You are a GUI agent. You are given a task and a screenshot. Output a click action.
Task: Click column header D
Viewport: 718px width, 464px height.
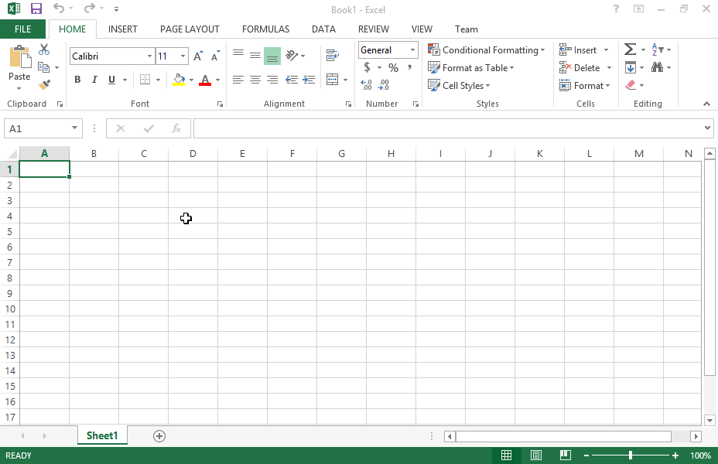pos(193,154)
